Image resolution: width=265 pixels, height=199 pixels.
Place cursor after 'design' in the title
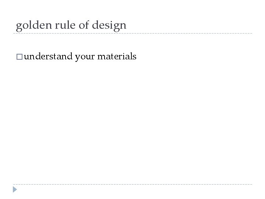point(127,25)
